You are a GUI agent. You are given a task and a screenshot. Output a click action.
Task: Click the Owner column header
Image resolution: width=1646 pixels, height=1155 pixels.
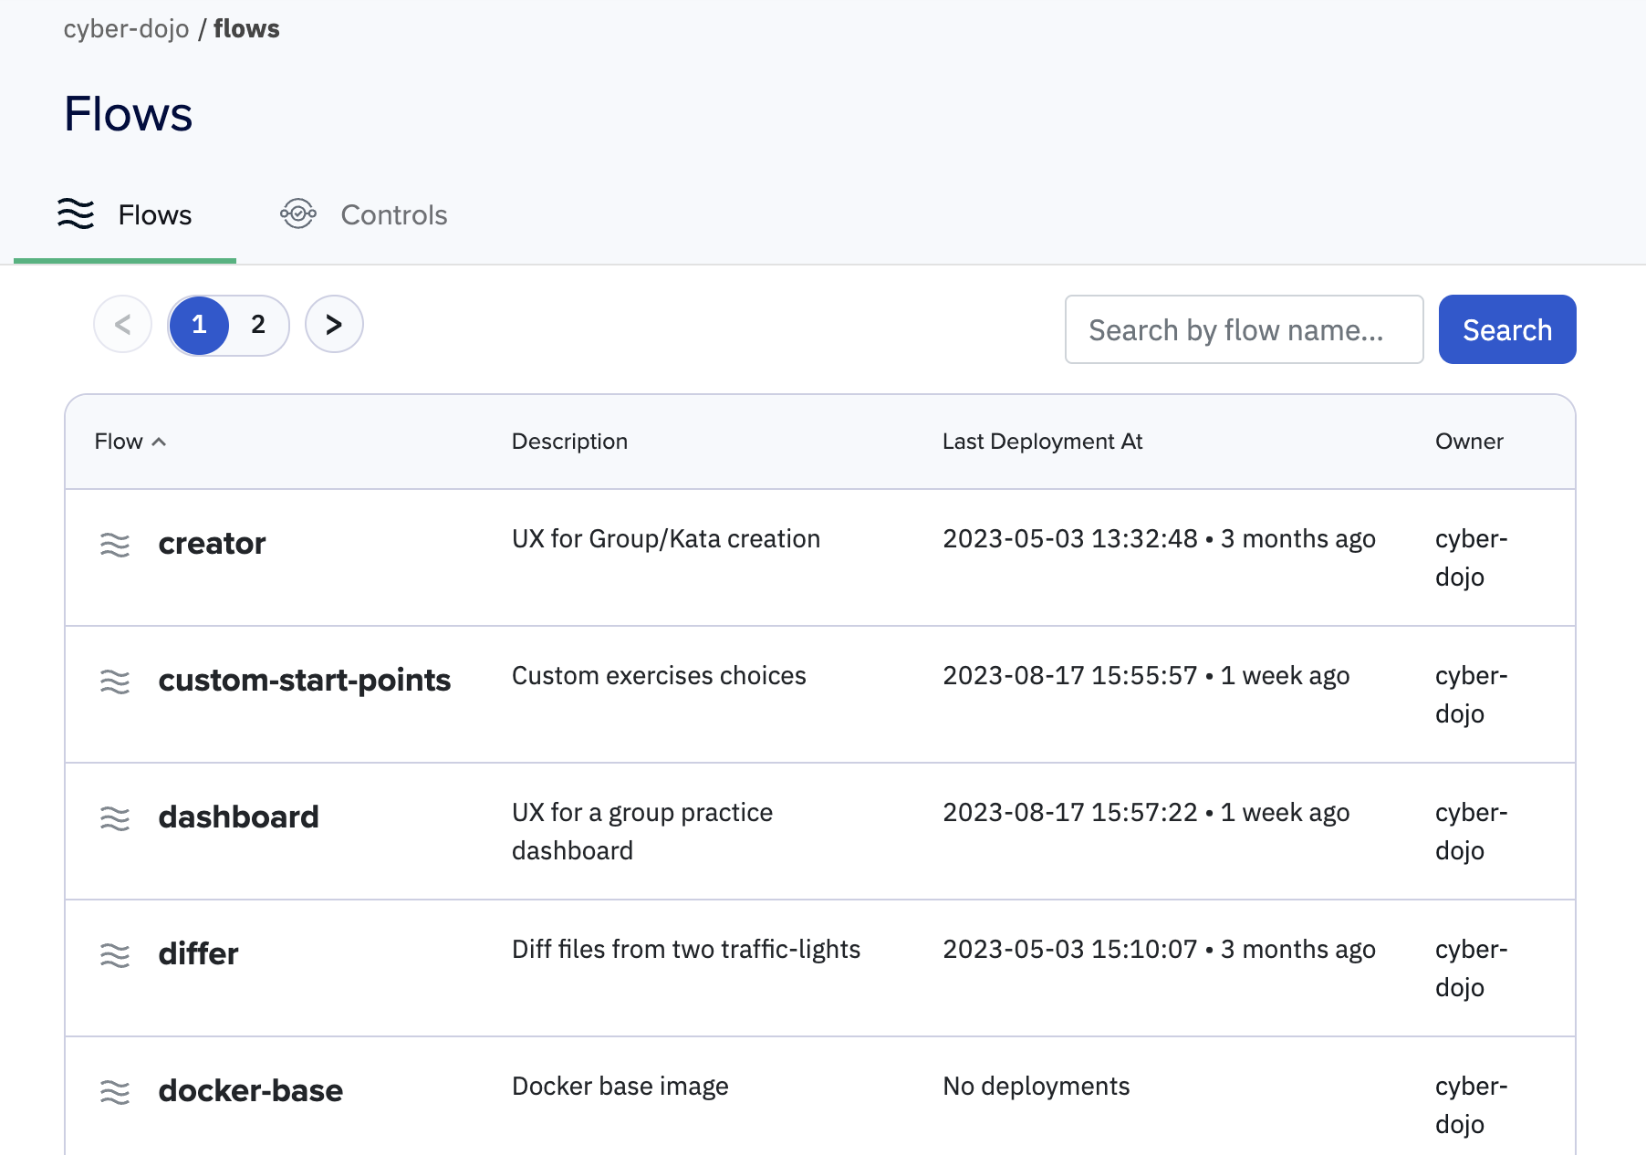(x=1469, y=442)
